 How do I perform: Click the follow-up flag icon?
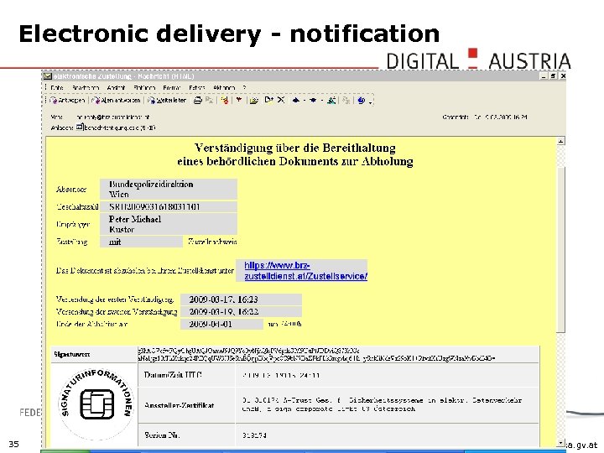point(225,100)
